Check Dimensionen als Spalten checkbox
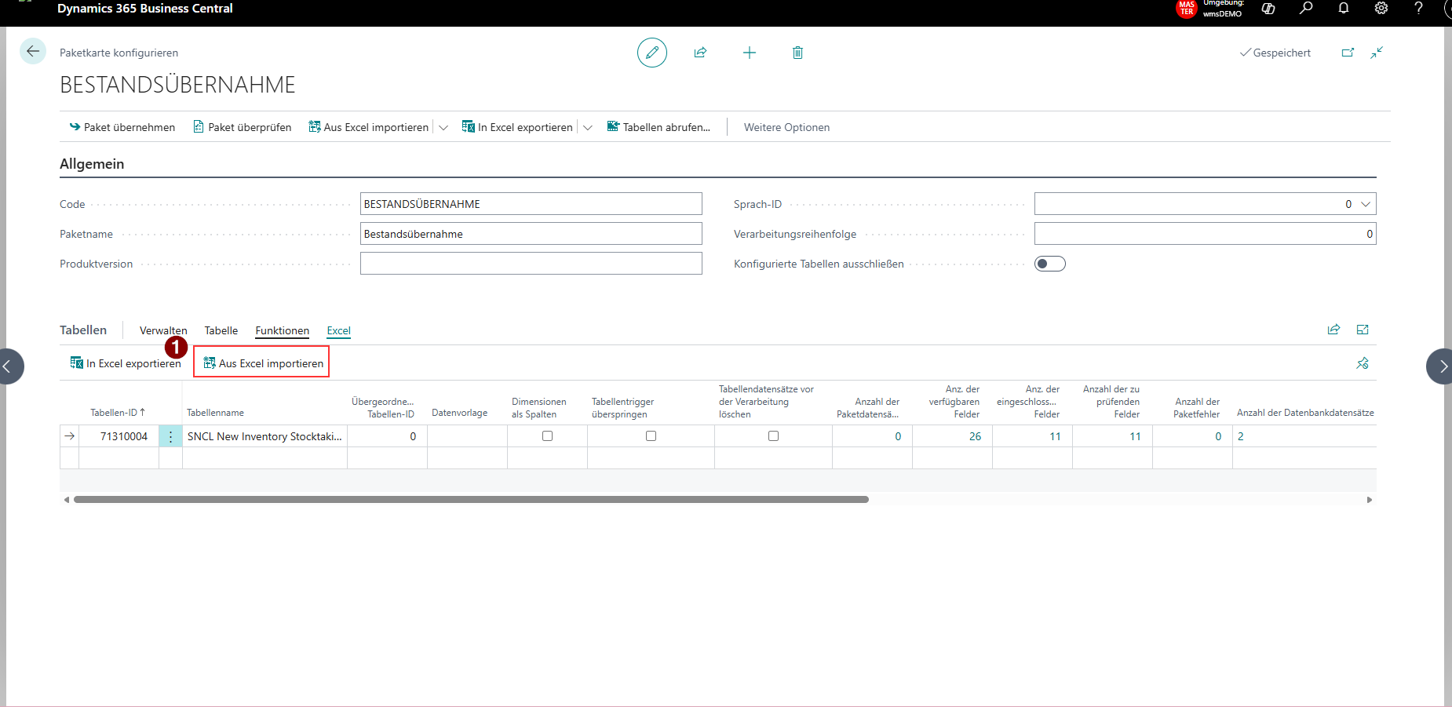1452x707 pixels. [547, 436]
